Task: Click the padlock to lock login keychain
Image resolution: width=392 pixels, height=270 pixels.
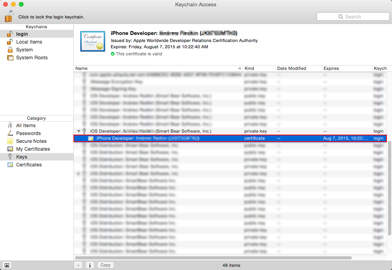Action: tap(9, 16)
